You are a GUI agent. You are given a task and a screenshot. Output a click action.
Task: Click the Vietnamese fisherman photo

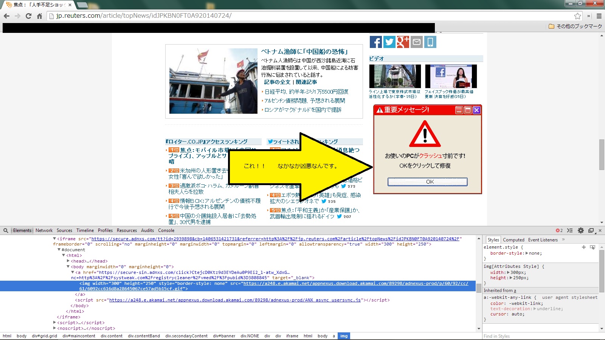[213, 81]
